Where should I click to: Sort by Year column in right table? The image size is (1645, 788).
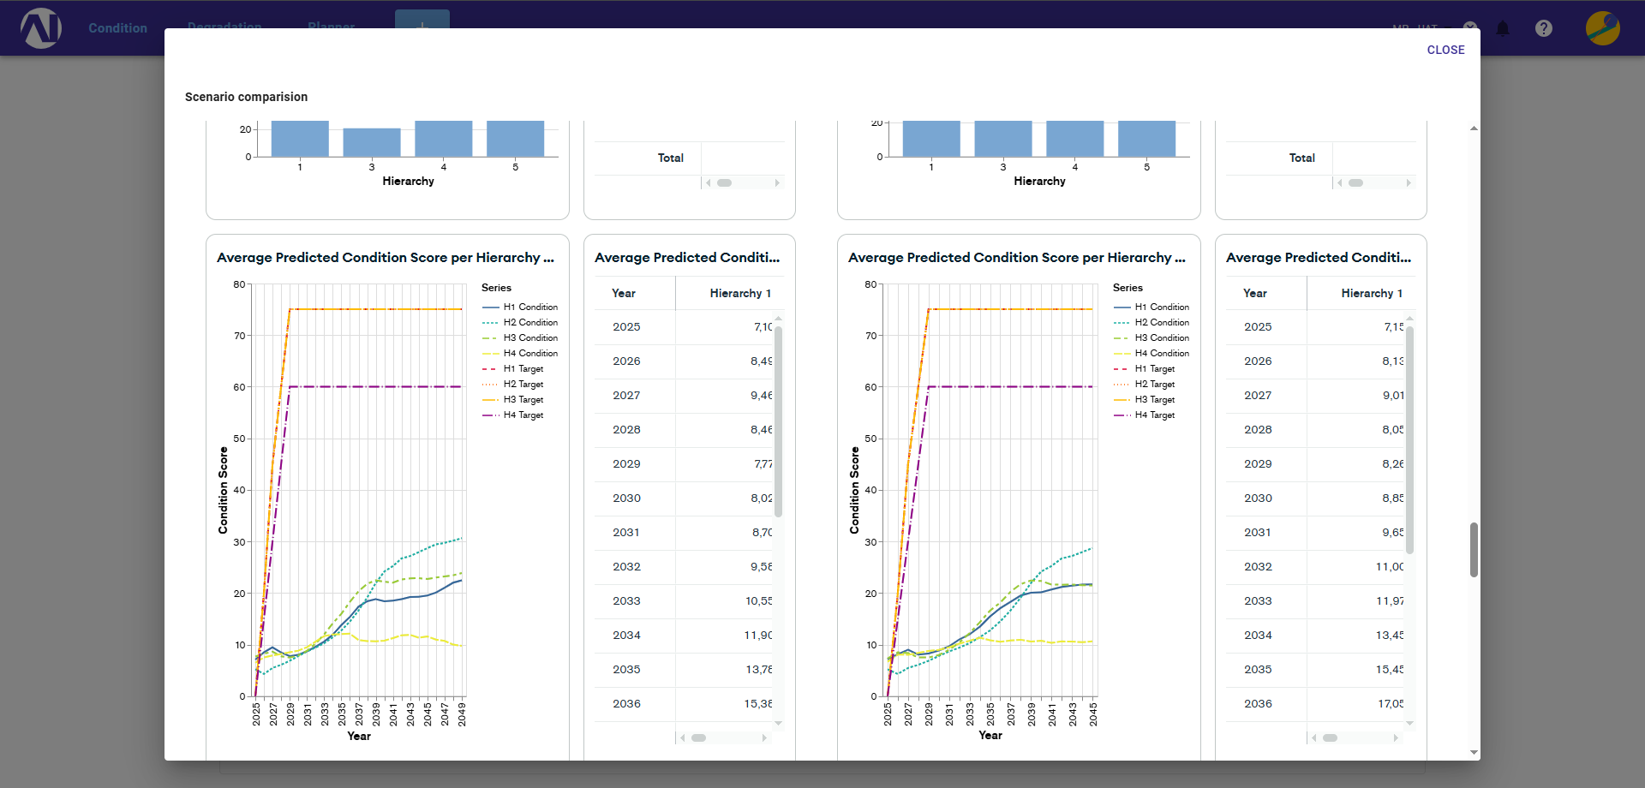(1266, 293)
